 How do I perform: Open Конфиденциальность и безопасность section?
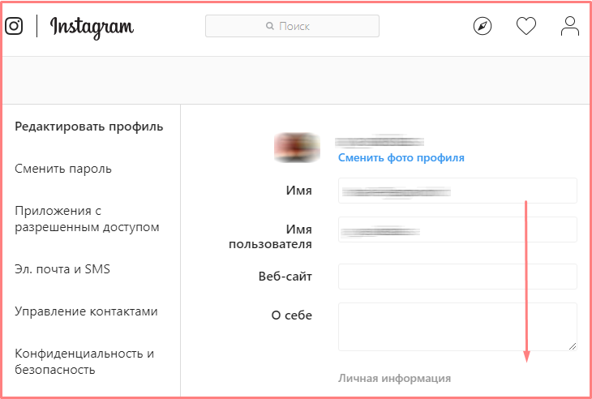point(84,362)
